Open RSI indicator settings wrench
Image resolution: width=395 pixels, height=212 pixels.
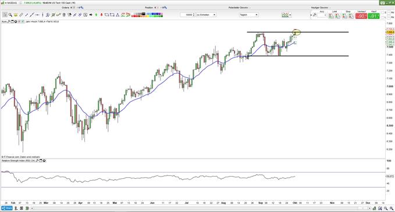coord(37,160)
